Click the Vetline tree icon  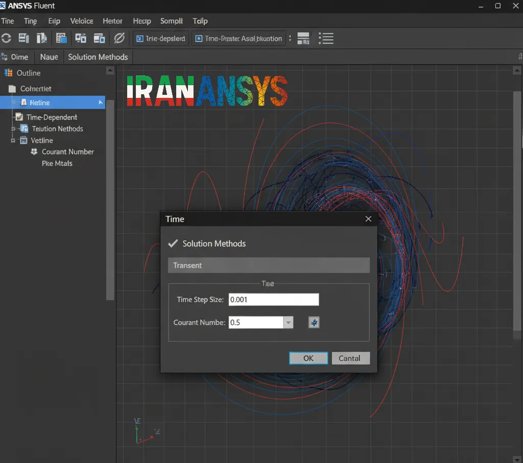point(23,140)
